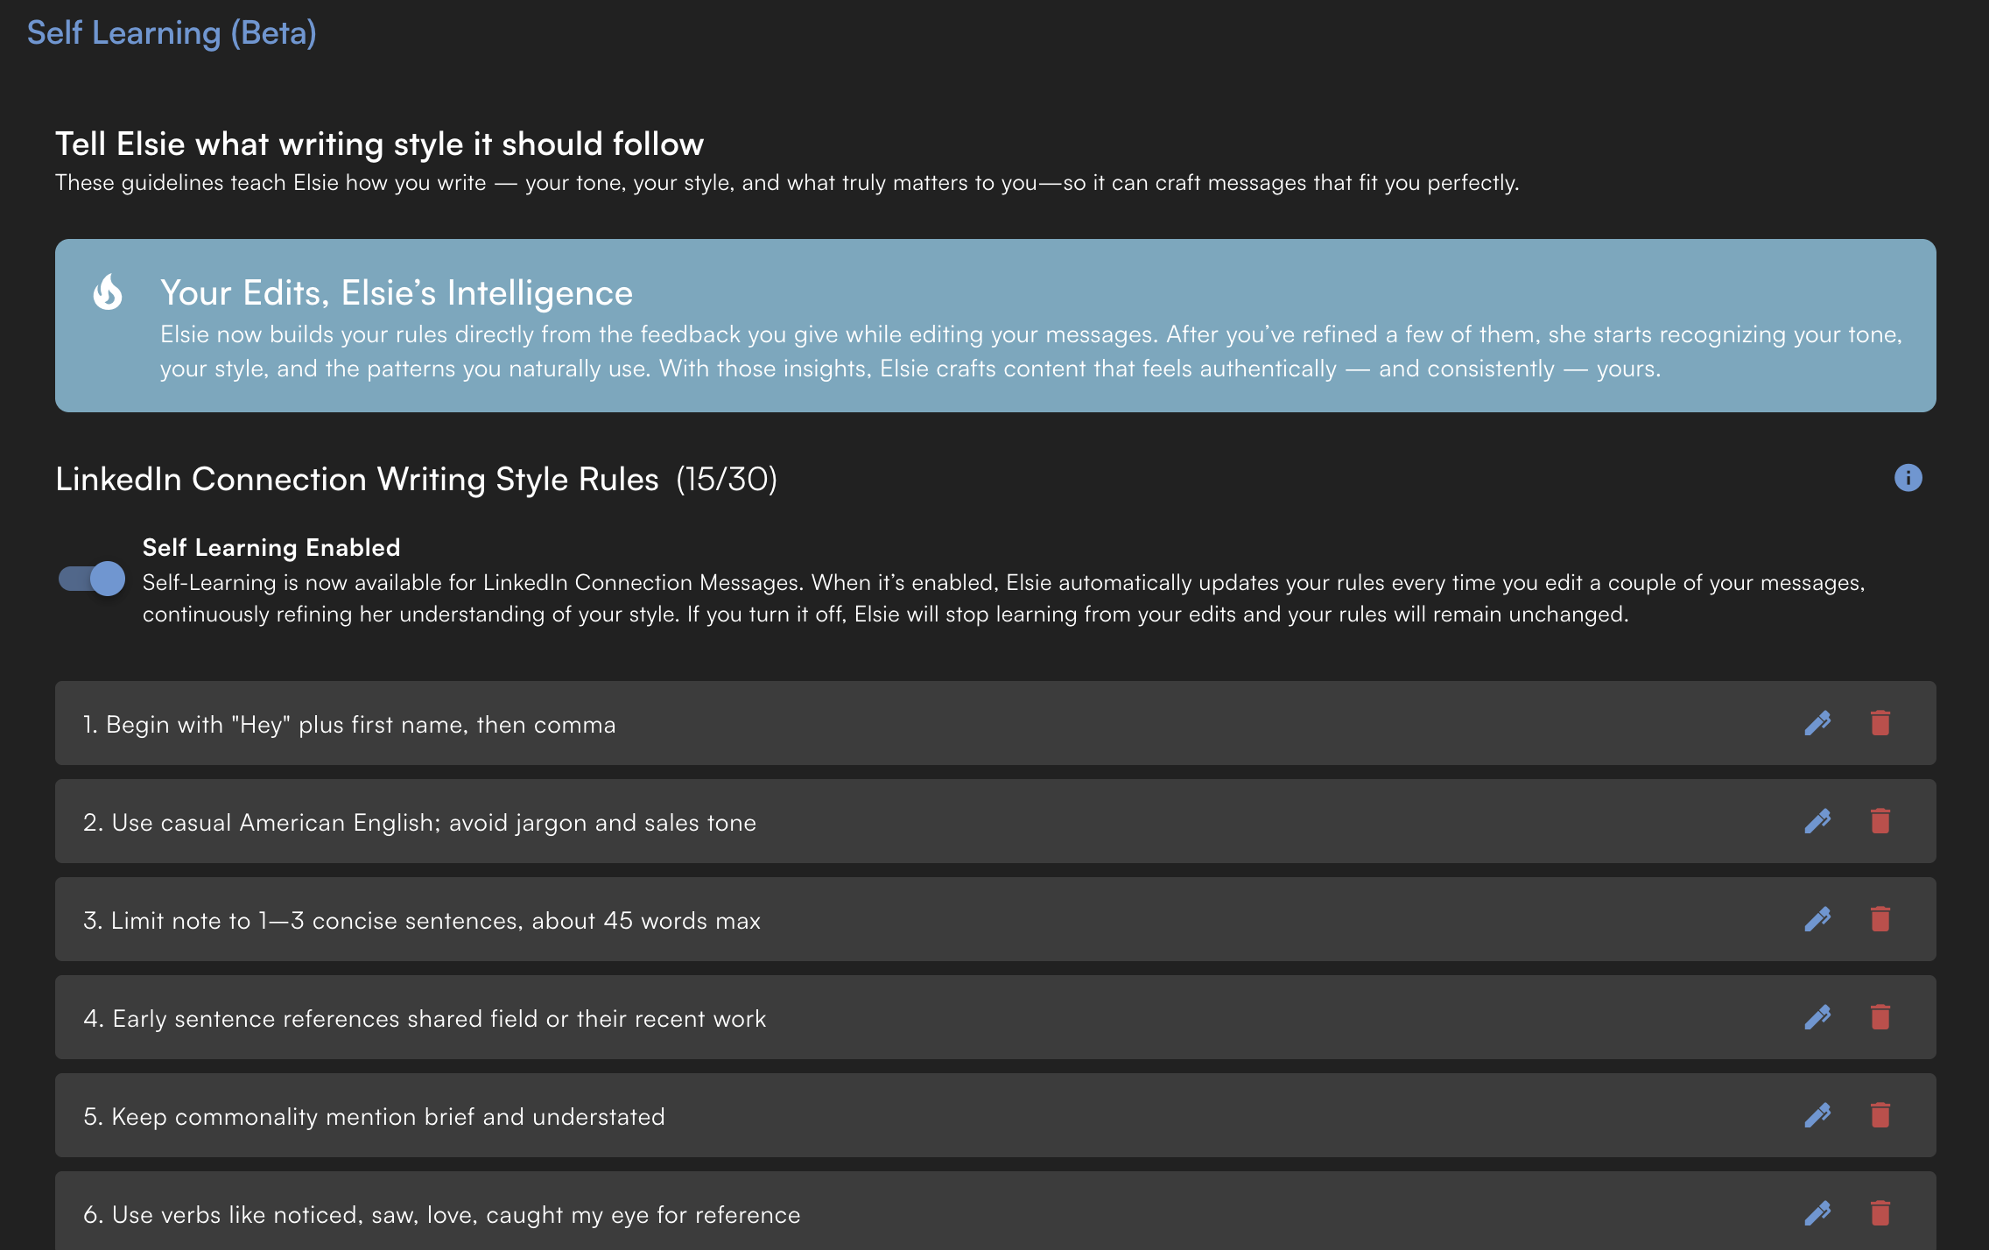Select the rule counter showing 15/30
1989x1250 pixels.
[725, 479]
